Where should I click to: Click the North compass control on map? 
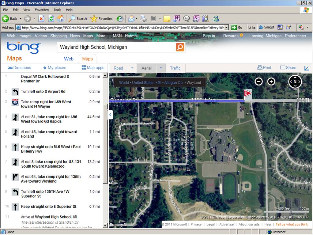pyautogui.click(x=295, y=82)
